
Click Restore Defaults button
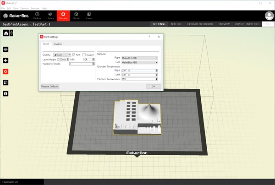(x=50, y=87)
